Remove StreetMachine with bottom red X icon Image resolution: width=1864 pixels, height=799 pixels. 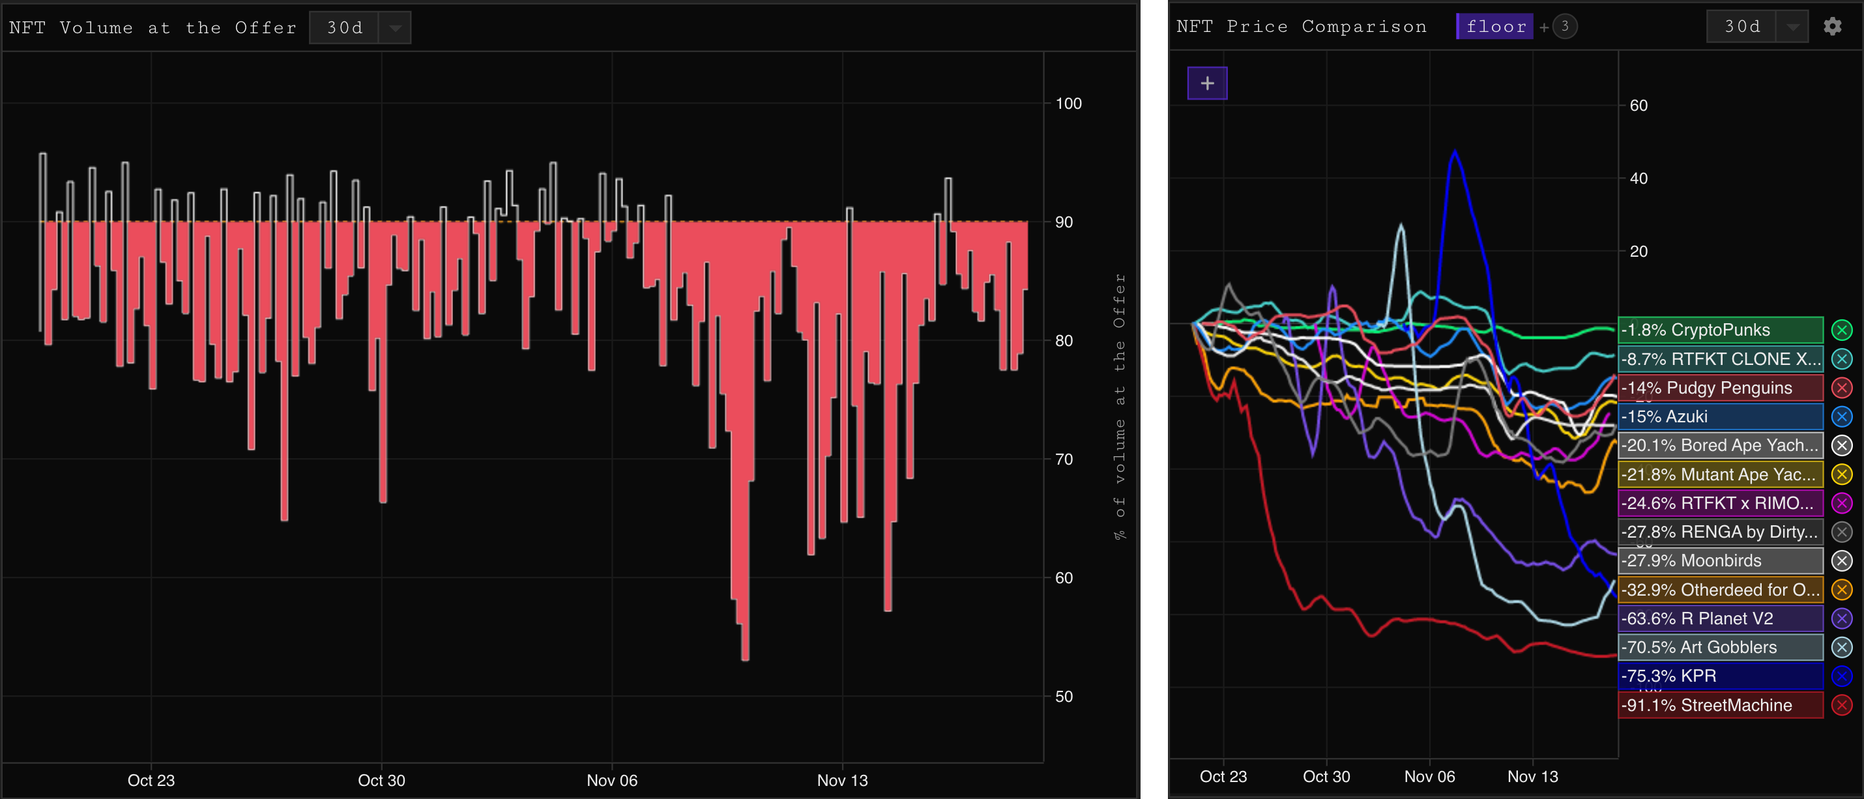pyautogui.click(x=1842, y=705)
